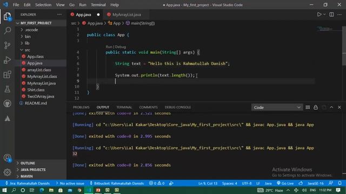The height and width of the screenshot is (194, 346).
Task: Change the UTF-8 encoding setting
Action: coord(247,183)
